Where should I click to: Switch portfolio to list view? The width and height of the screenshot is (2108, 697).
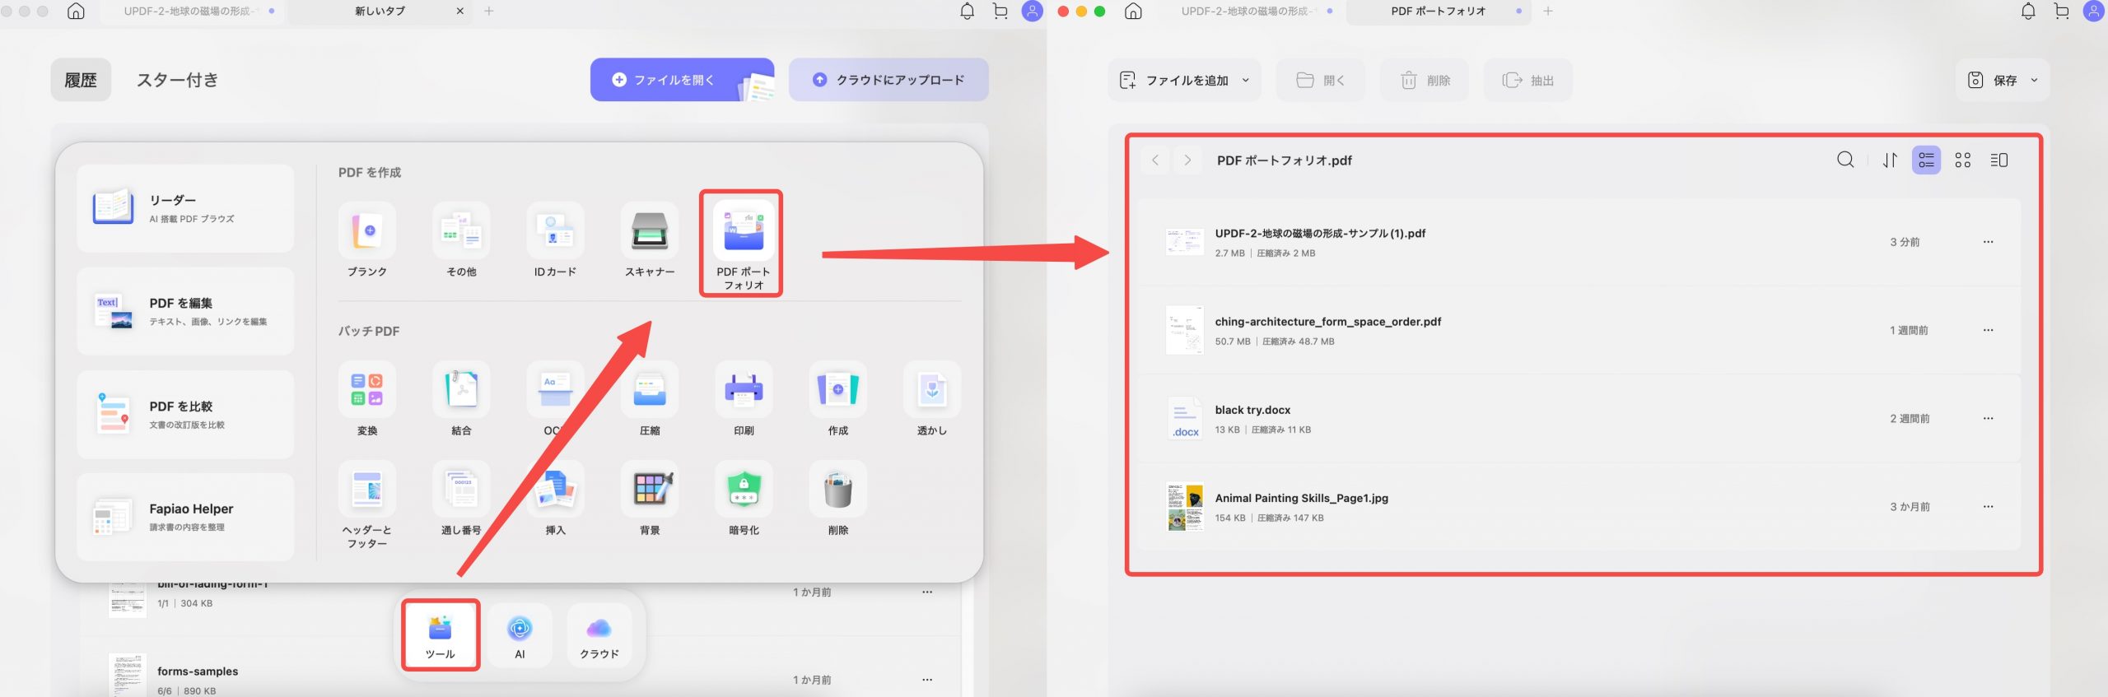click(x=1926, y=160)
